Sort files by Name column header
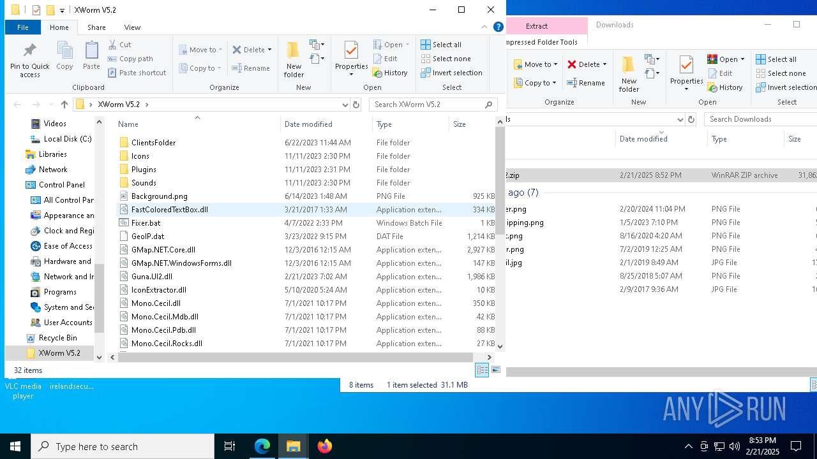Screen dimensions: 817x459 click(x=197, y=124)
